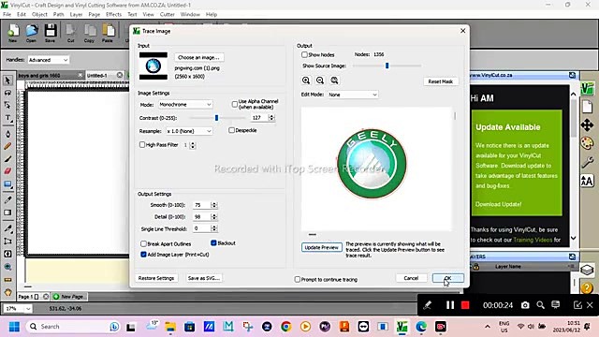Click Cancel in the Trace Image dialog
The image size is (599, 337).
pos(411,278)
